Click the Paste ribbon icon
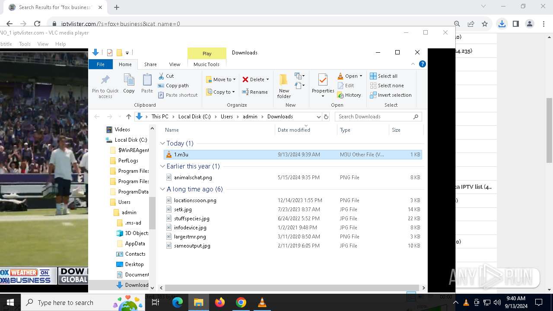Screen dimensions: 553x311 click(147, 83)
